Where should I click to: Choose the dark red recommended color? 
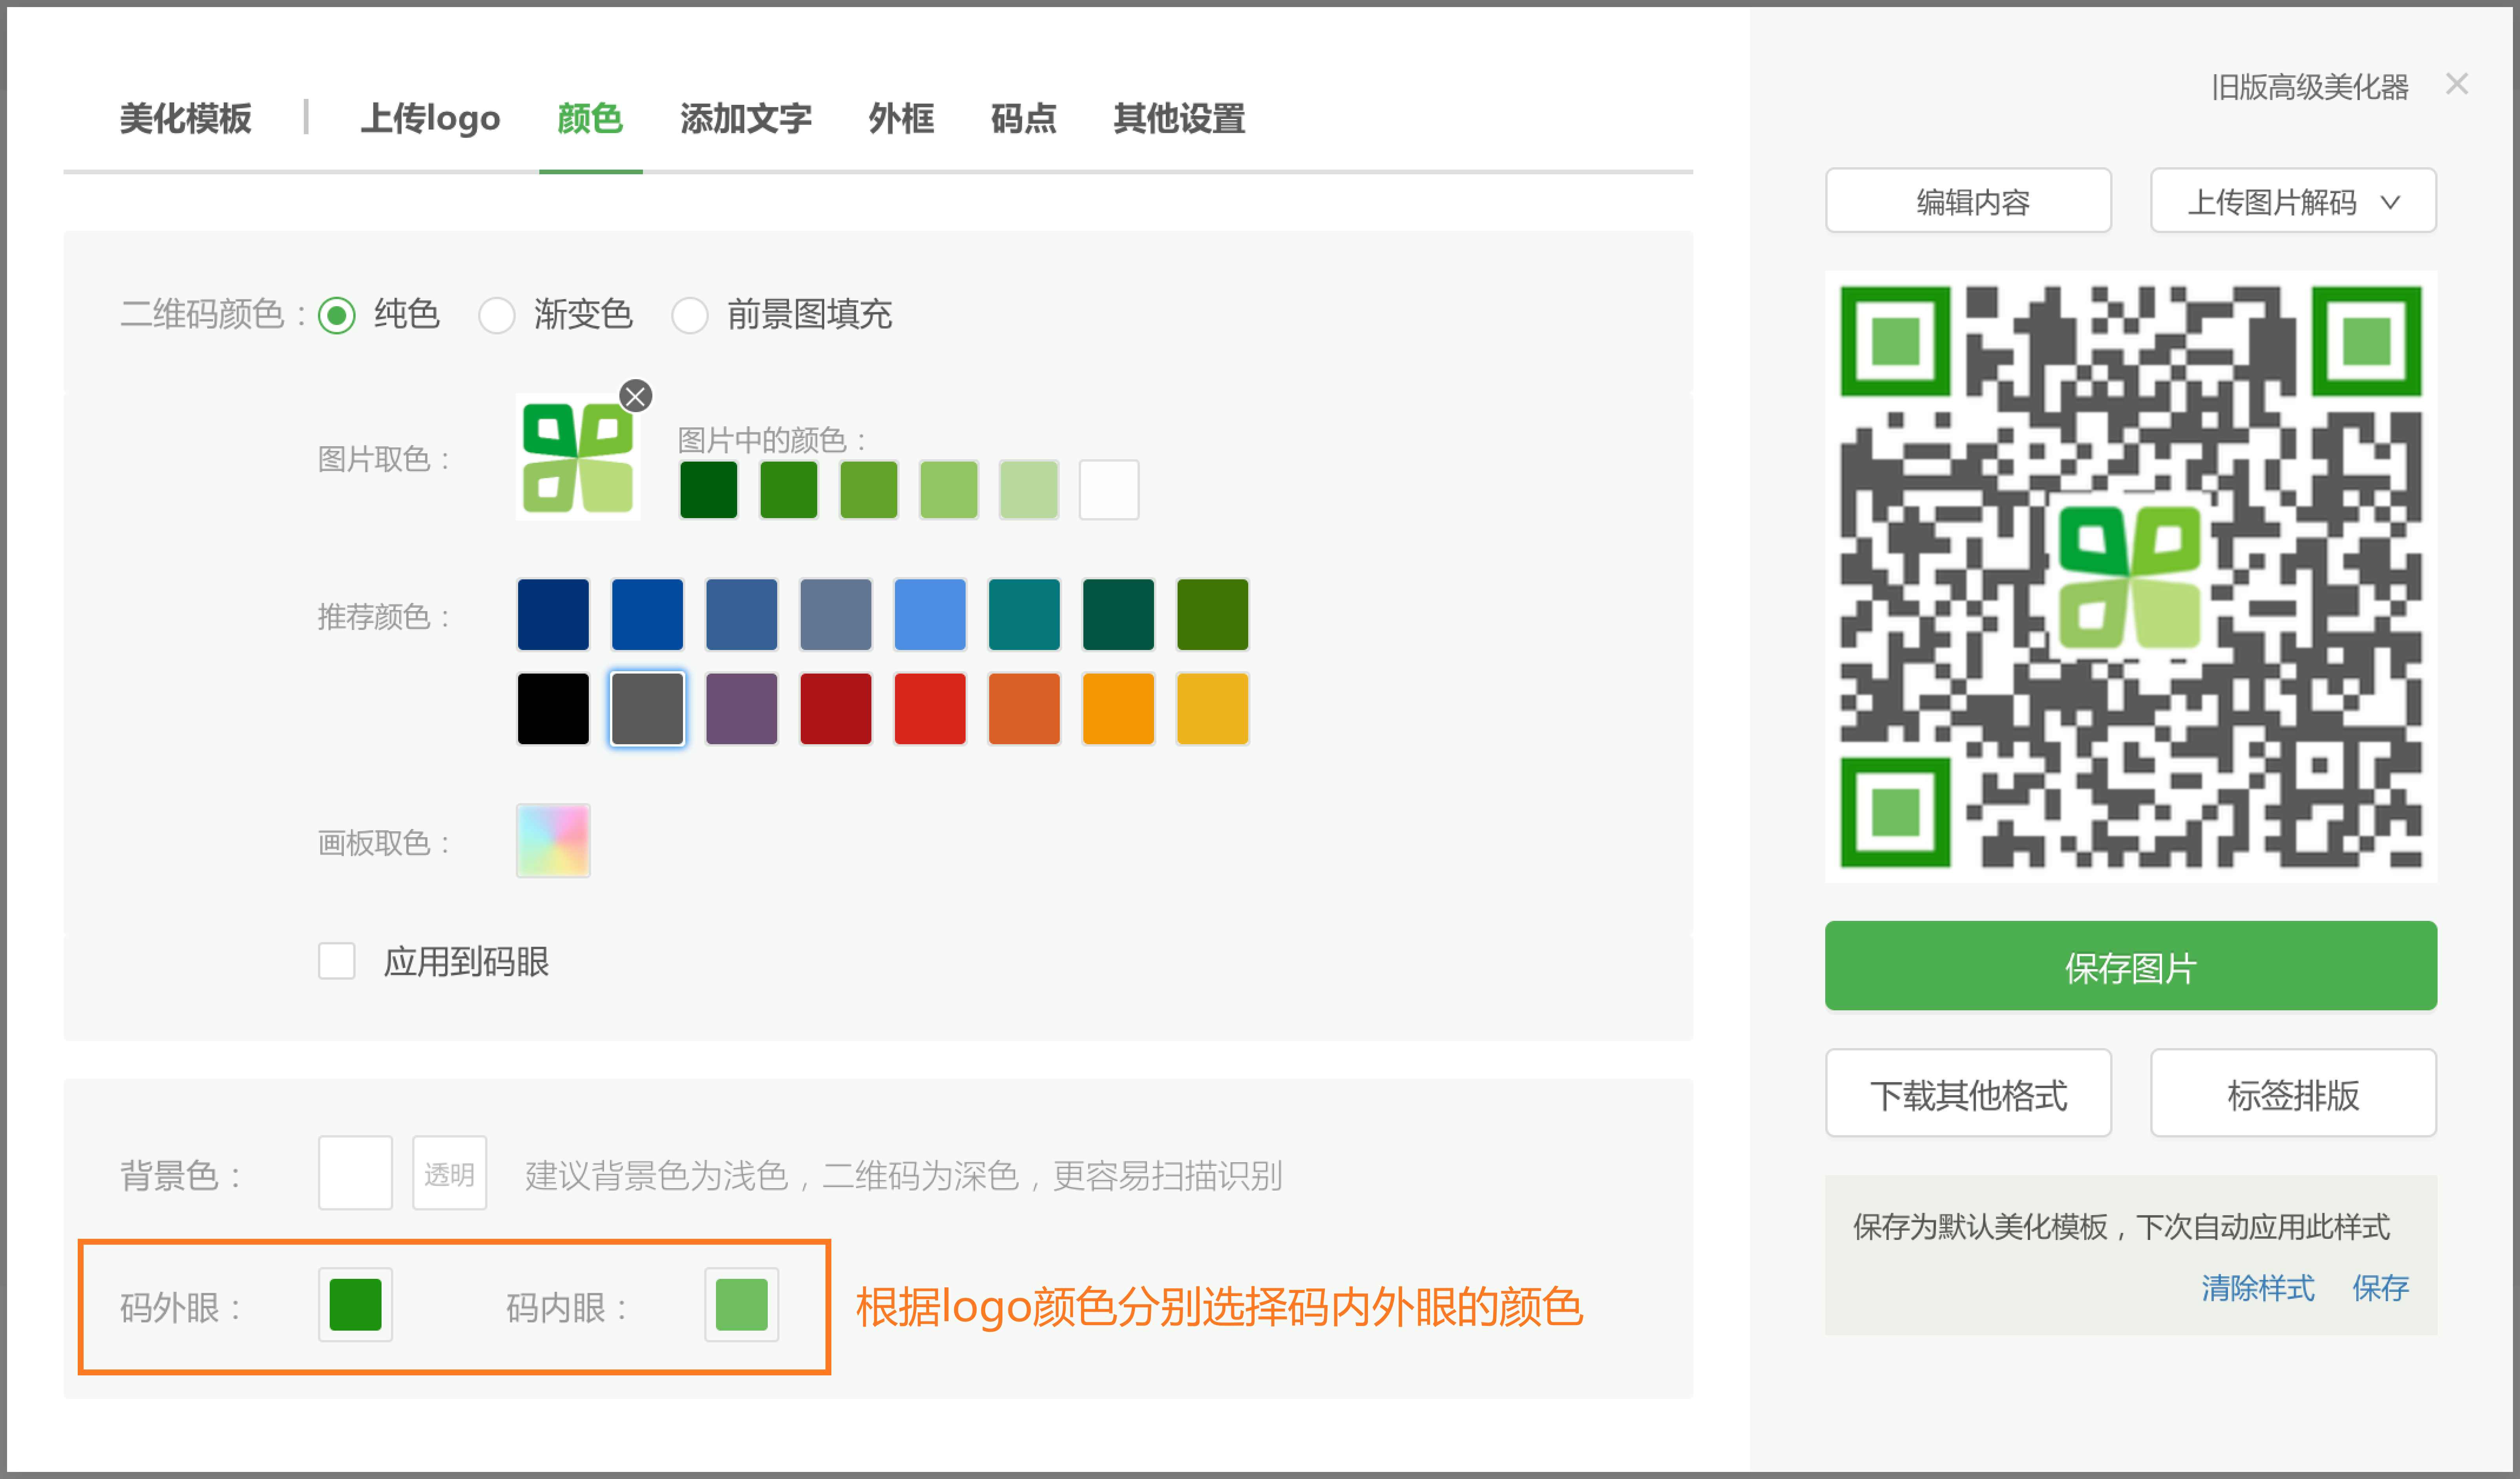(836, 709)
